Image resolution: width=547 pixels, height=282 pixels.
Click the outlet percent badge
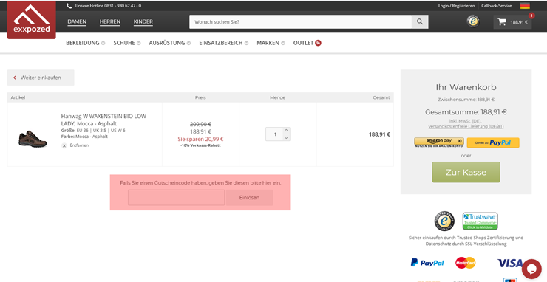coord(318,43)
